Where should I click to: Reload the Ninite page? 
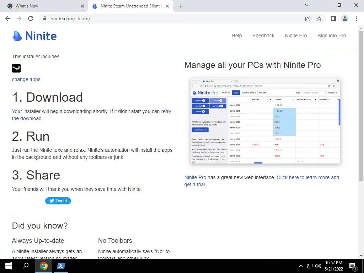tap(31, 18)
